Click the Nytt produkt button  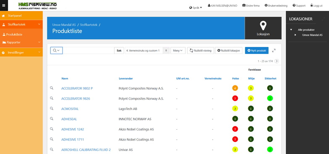[x=257, y=51]
